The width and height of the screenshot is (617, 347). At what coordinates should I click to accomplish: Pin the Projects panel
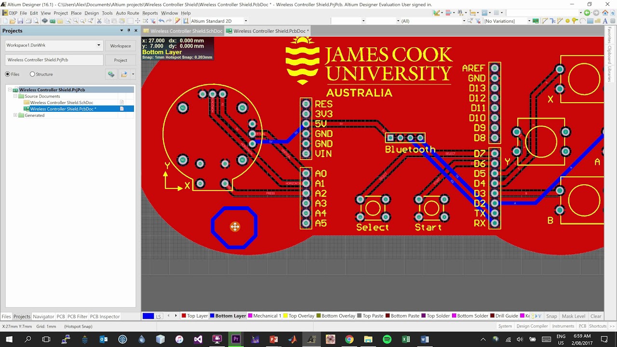click(x=129, y=30)
